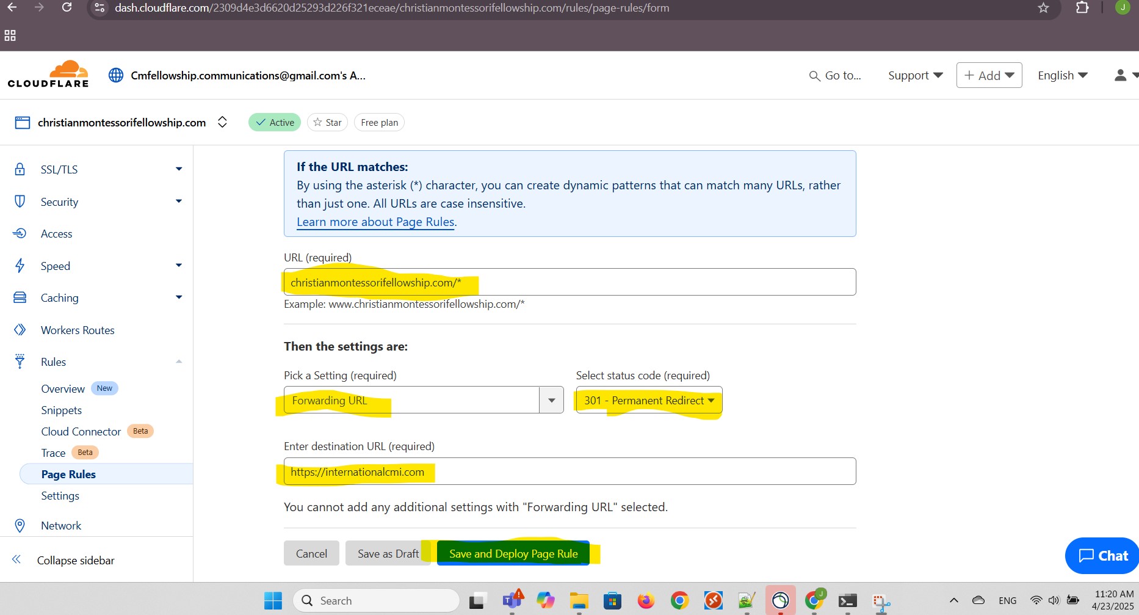1139x615 pixels.
Task: Click the Wi-Fi icon in system tray
Action: (x=1036, y=601)
